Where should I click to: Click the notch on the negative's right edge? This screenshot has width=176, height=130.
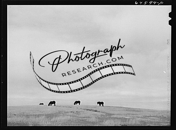pyautogui.click(x=170, y=15)
